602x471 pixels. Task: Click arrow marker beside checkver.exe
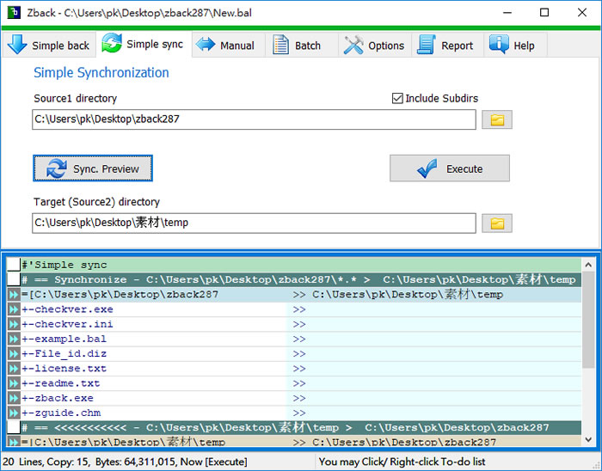pos(14,309)
